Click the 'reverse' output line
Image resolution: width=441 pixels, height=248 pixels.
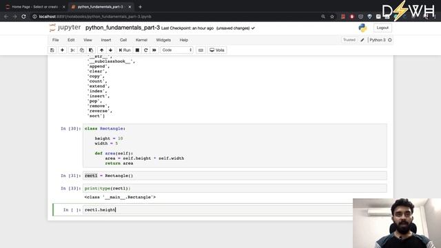coord(100,111)
